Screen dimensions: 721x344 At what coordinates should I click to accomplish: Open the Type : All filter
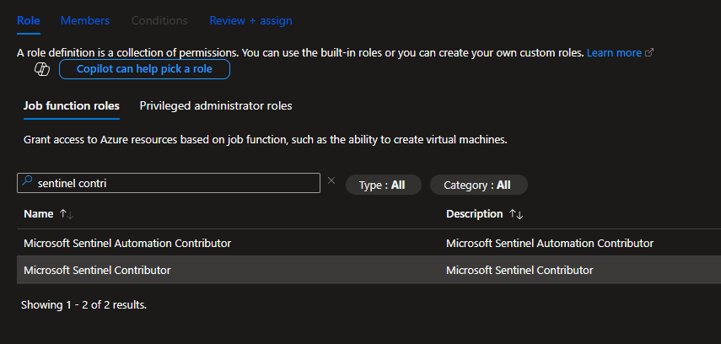click(382, 185)
